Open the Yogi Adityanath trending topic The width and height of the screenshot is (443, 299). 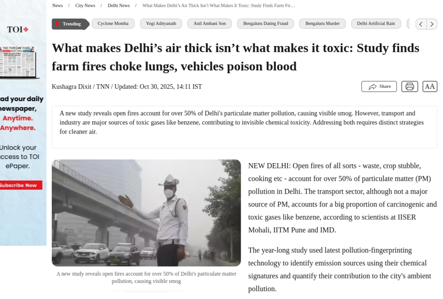[x=161, y=24]
